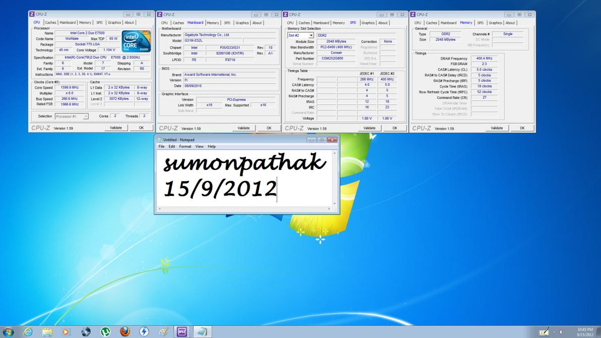The image size is (601, 338).
Task: Click the title icon of the CPU-tab CPU-Z window
Action: (32, 14)
